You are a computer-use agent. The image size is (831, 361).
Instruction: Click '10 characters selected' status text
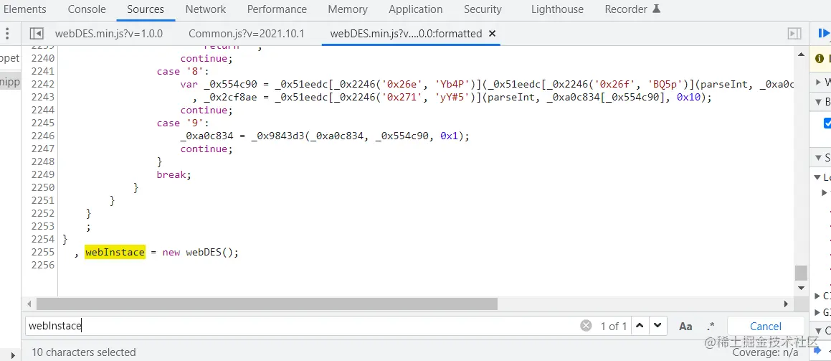coord(84,352)
